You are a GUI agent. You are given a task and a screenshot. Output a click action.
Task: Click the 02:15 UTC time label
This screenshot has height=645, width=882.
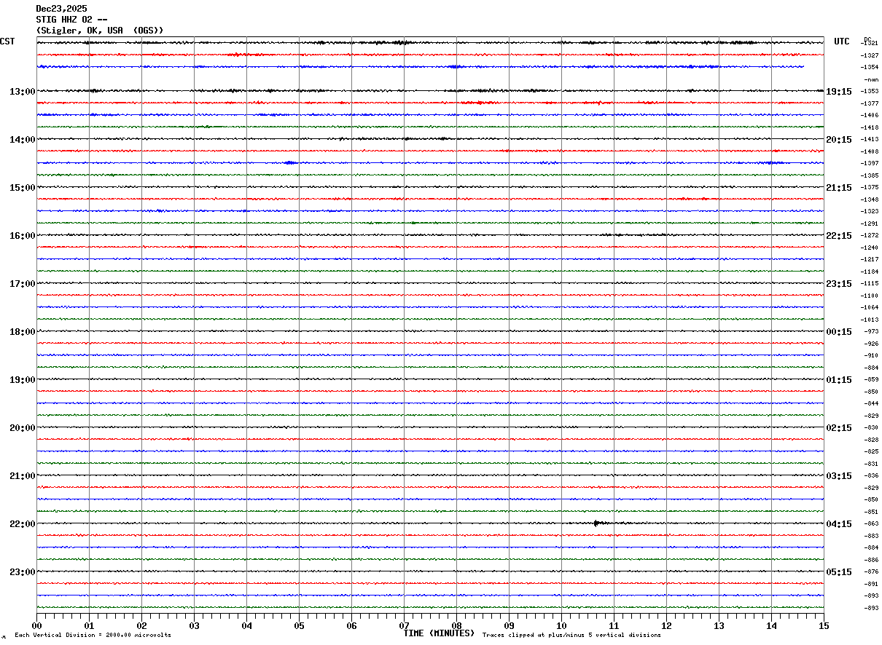coord(839,428)
